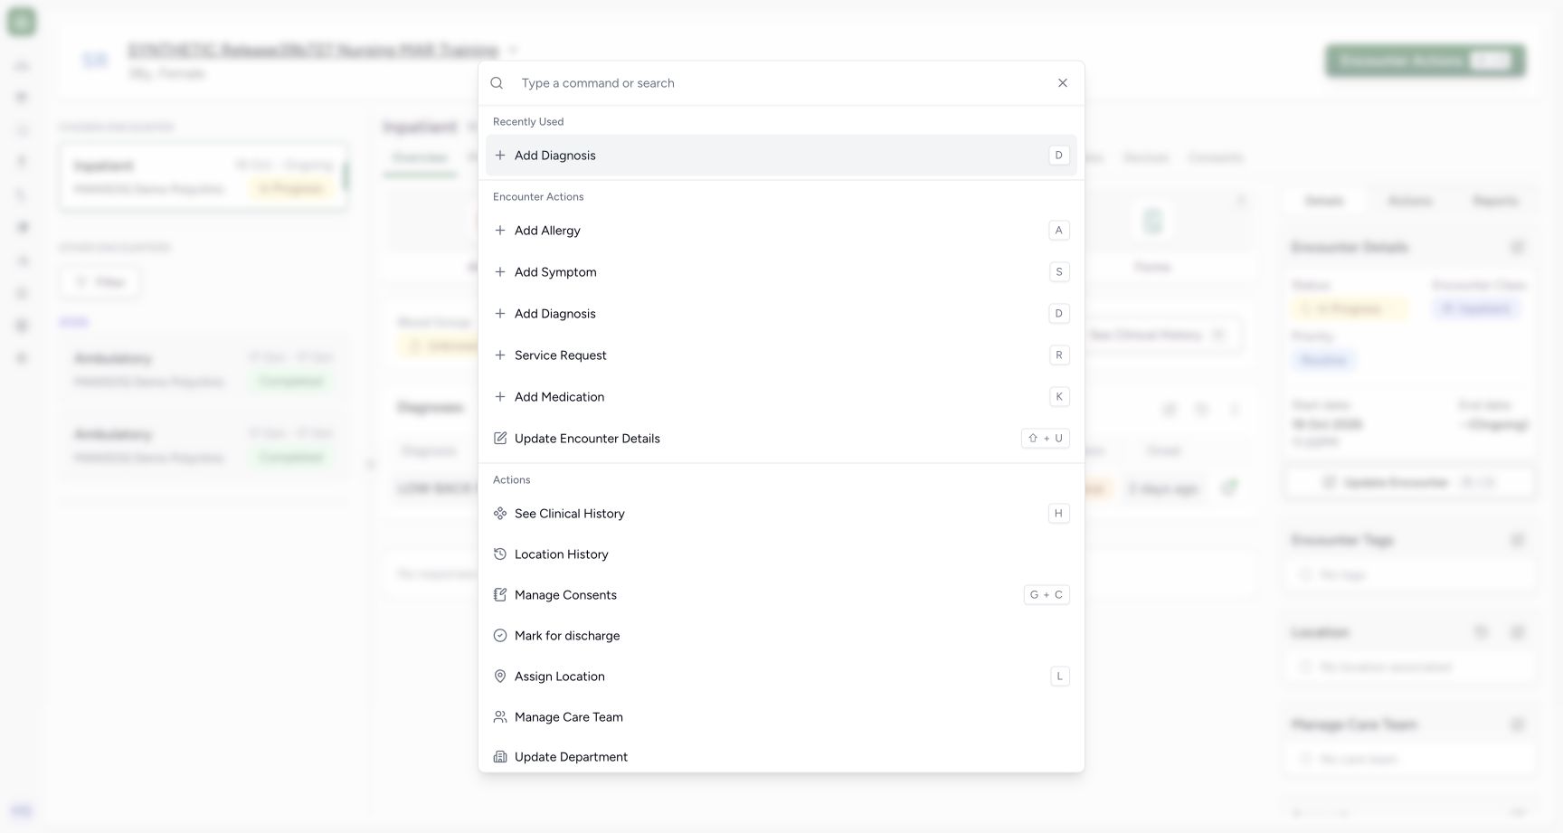This screenshot has width=1563, height=833.
Task: Click the Assign Location pin icon
Action: (x=500, y=677)
